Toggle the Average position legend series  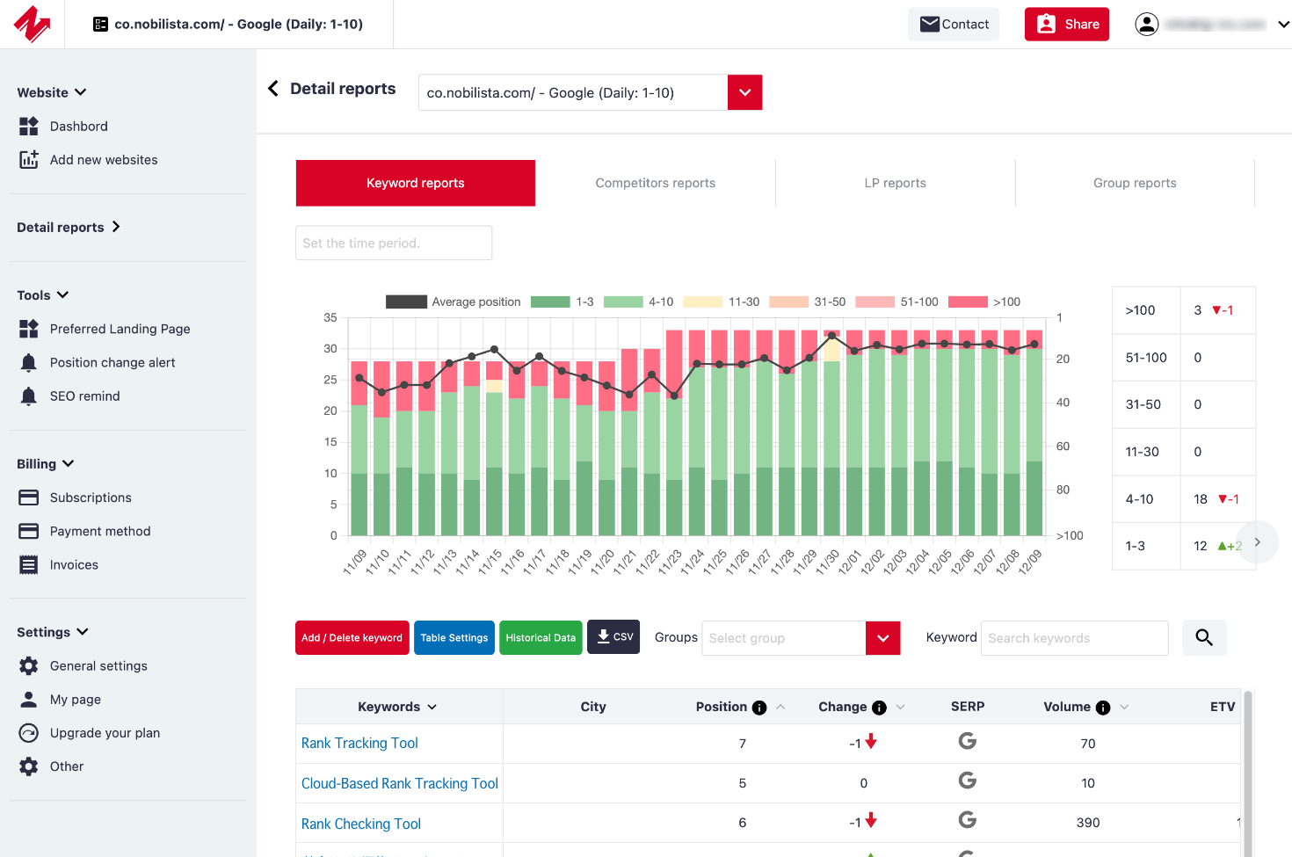(454, 302)
